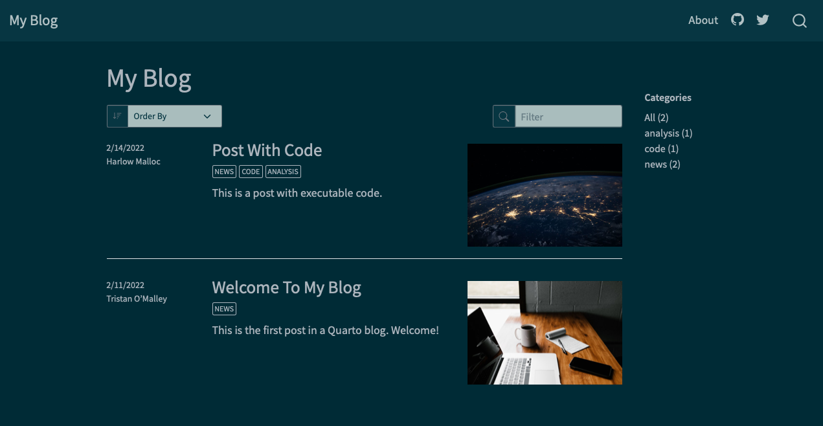Open site search with magnifier icon

799,21
